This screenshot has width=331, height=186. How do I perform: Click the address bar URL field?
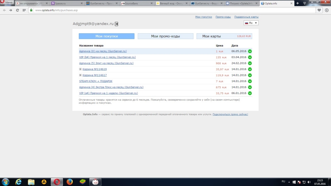(x=162, y=10)
